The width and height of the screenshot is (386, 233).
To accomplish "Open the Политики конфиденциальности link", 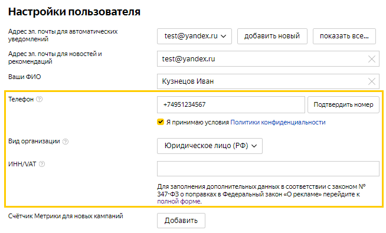I will point(278,122).
